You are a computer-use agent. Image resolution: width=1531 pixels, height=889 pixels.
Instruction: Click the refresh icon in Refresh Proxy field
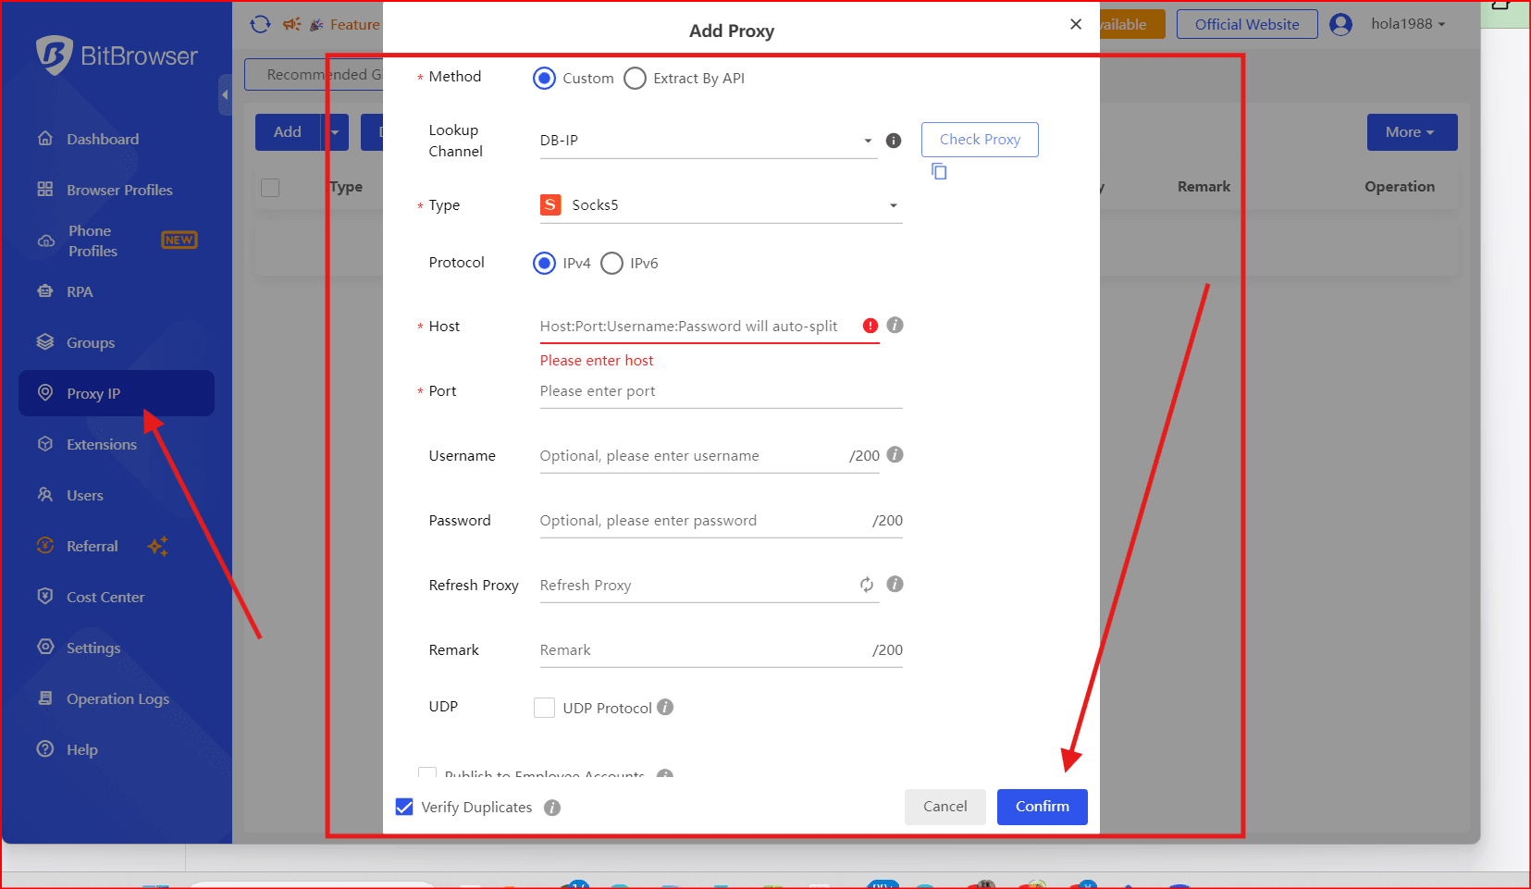pos(867,585)
